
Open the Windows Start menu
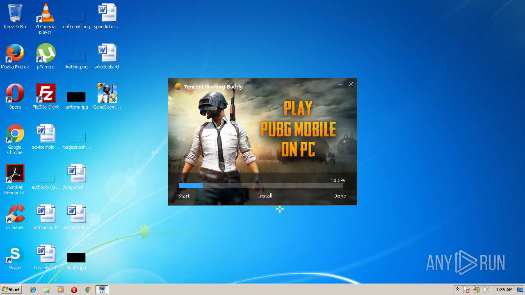[11, 289]
